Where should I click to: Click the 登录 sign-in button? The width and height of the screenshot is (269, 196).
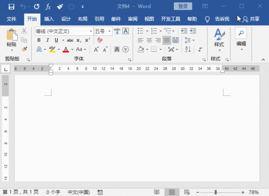pyautogui.click(x=183, y=6)
